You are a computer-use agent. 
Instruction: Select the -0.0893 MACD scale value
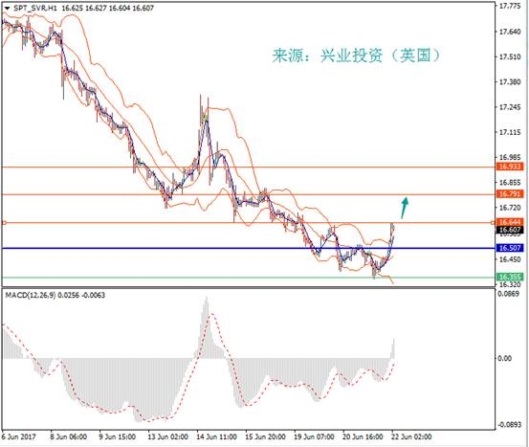click(509, 424)
